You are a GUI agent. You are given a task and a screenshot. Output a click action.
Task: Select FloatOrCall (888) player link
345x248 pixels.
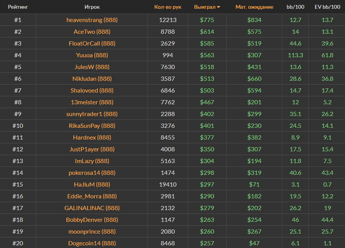tap(92, 43)
